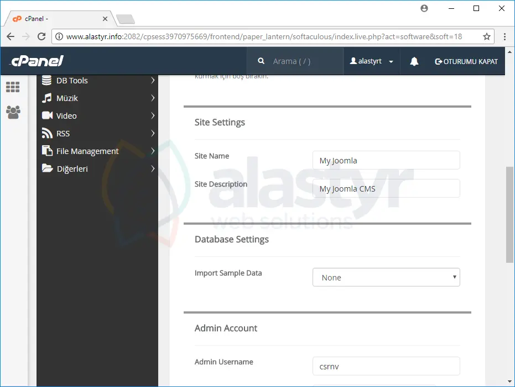Viewport: 515px width, 387px height.
Task: Click the Import Sample Data label
Action: (228, 273)
